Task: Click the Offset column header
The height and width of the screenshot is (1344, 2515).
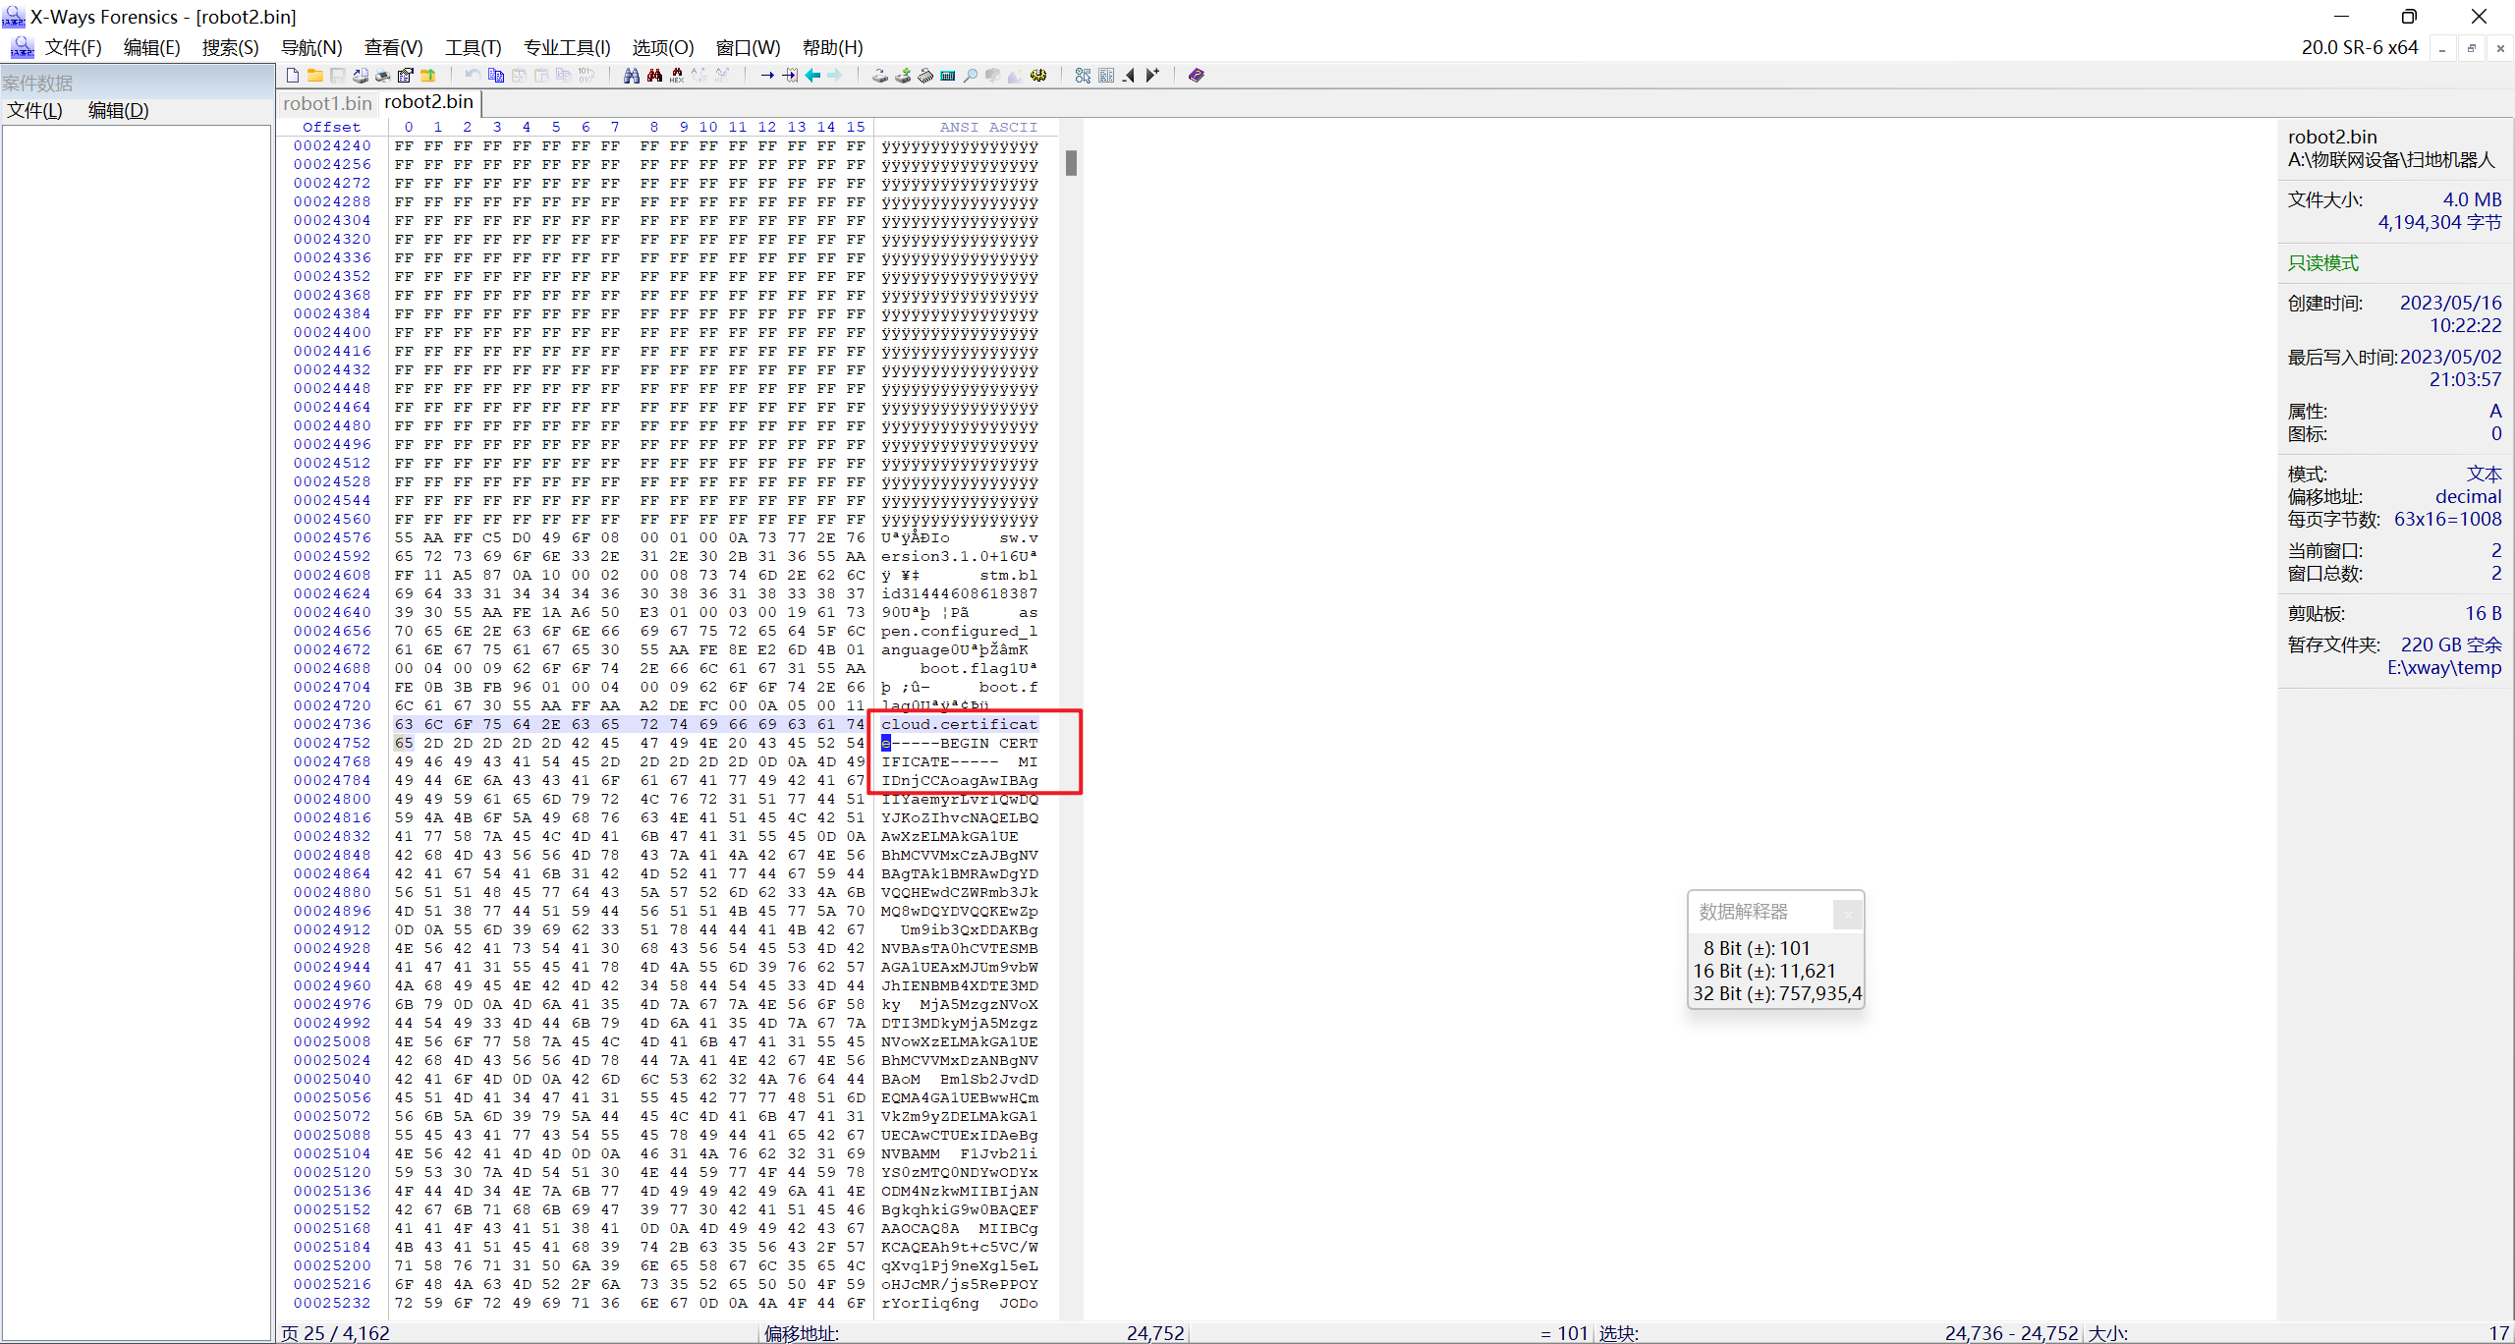Action: click(x=331, y=127)
